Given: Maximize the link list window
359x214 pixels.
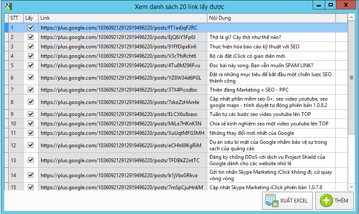Looking at the screenshot, I should tap(331, 5).
